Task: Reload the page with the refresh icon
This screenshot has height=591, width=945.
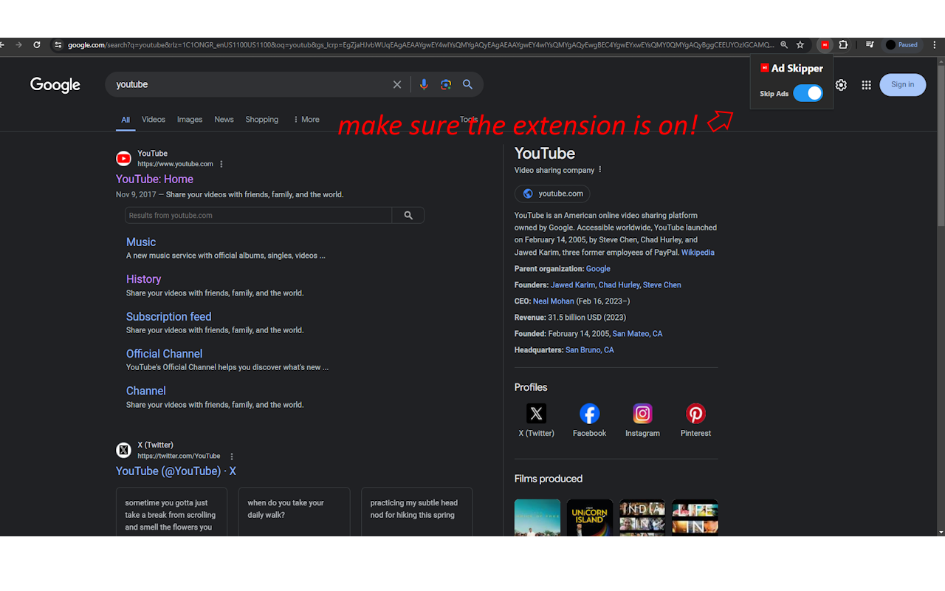Action: [x=37, y=45]
